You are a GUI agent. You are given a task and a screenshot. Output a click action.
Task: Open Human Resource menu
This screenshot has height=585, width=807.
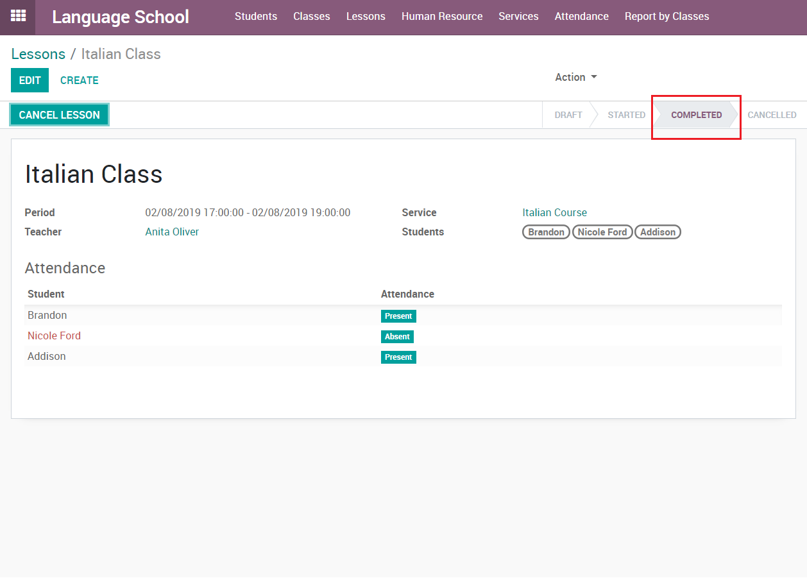click(442, 17)
